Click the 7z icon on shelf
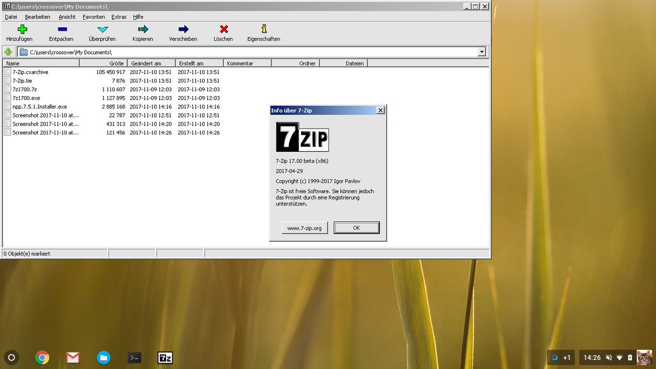Viewport: 656px width, 369px height. (165, 358)
